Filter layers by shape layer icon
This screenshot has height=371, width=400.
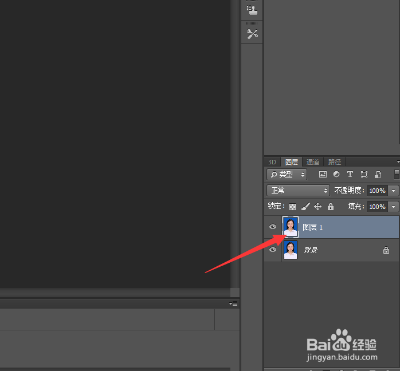pos(364,174)
